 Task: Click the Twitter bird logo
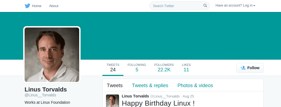point(27,6)
